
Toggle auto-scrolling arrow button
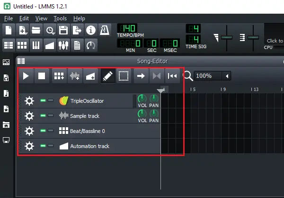point(141,76)
